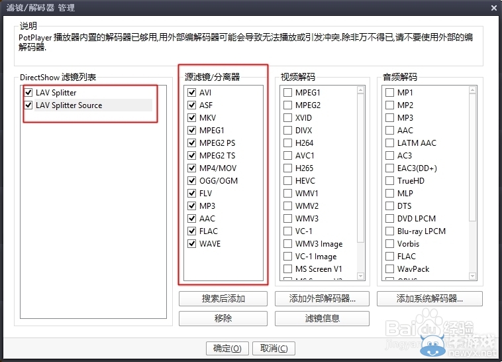Screen dimensions: 502x362
Task: Check WMV3 Image video decoder
Action: click(288, 244)
